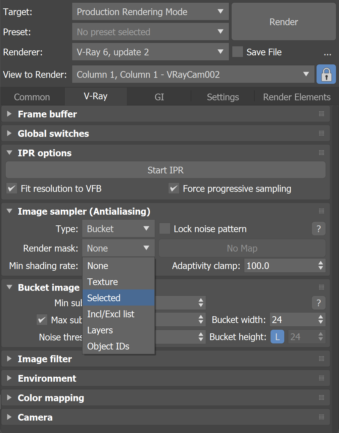
Task: Enable the Save File checkbox
Action: point(237,52)
